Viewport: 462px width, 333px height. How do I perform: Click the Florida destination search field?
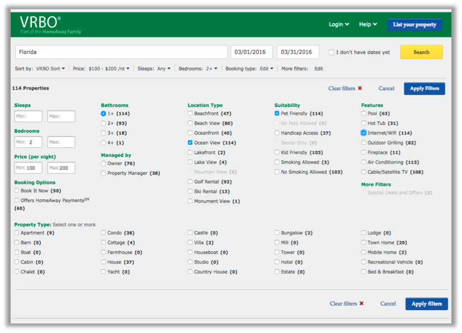[x=121, y=52]
